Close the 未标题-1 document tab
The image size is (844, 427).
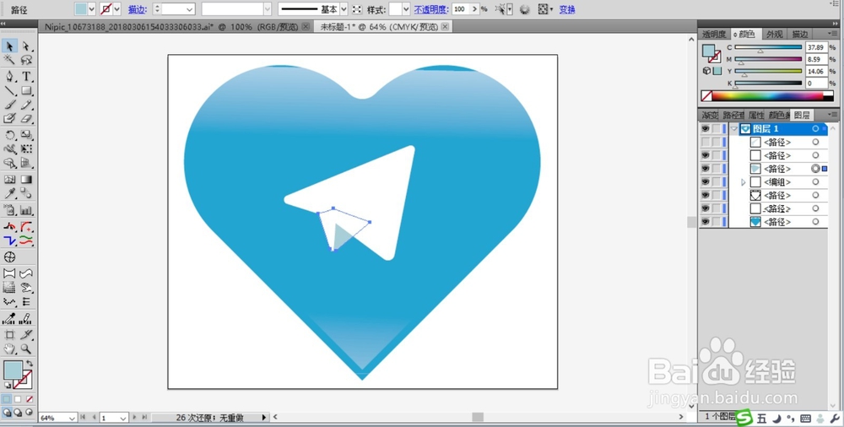[446, 26]
